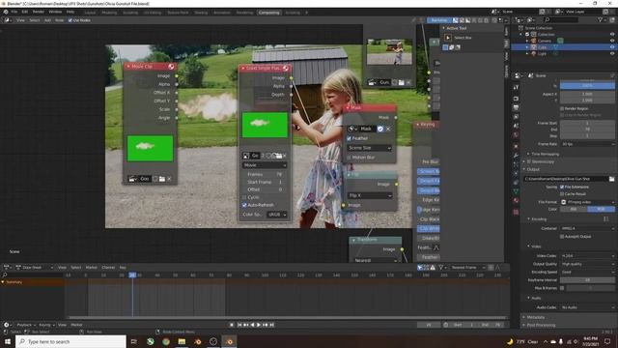Jump to the timeline end frame
Image resolution: width=618 pixels, height=348 pixels.
tap(271, 325)
